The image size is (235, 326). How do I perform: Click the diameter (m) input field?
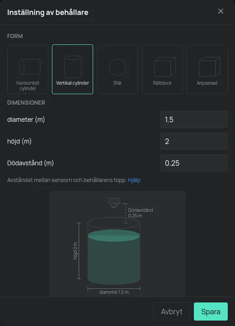[194, 120]
